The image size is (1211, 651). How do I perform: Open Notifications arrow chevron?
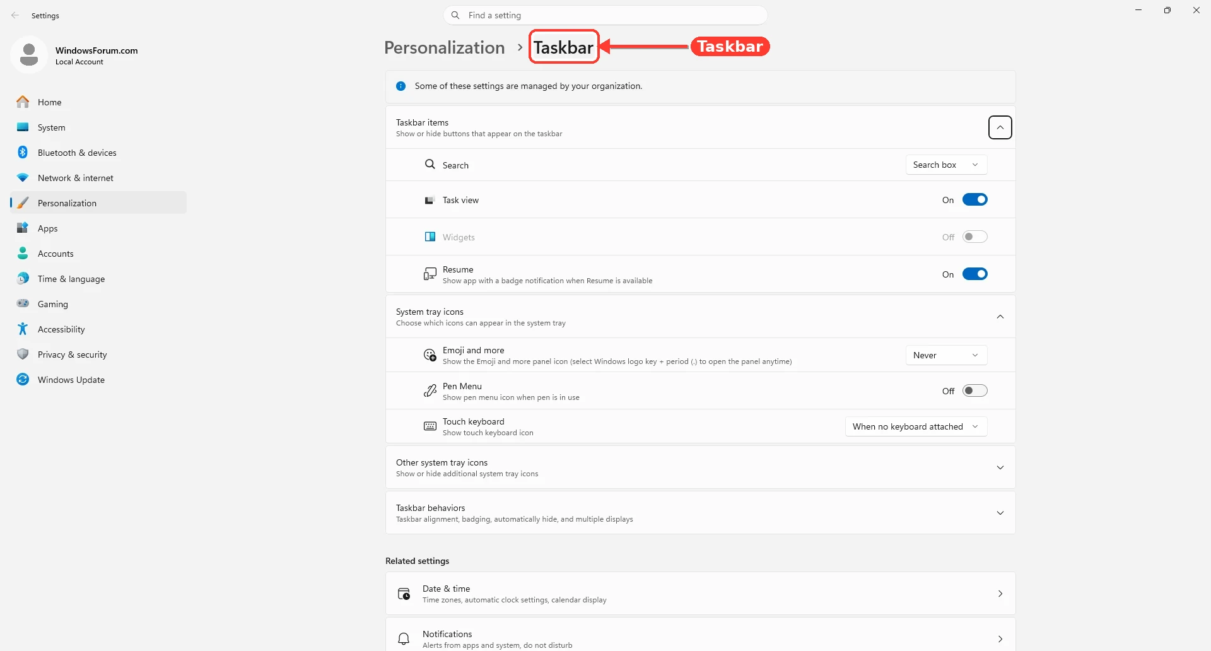pyautogui.click(x=1000, y=639)
